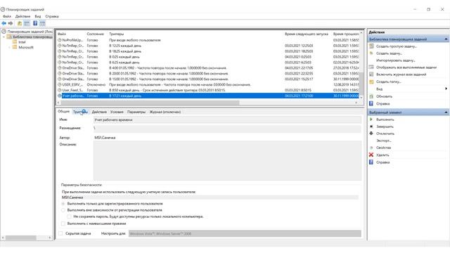Switch to the Триггеры tab
The height and width of the screenshot is (253, 450).
80,112
